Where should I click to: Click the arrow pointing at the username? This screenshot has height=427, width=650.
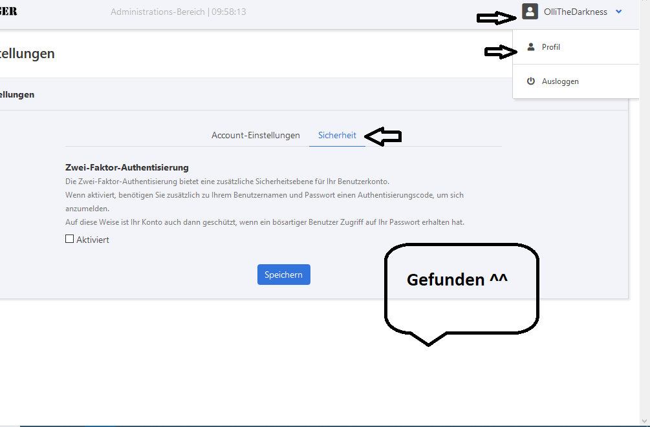pyautogui.click(x=497, y=18)
